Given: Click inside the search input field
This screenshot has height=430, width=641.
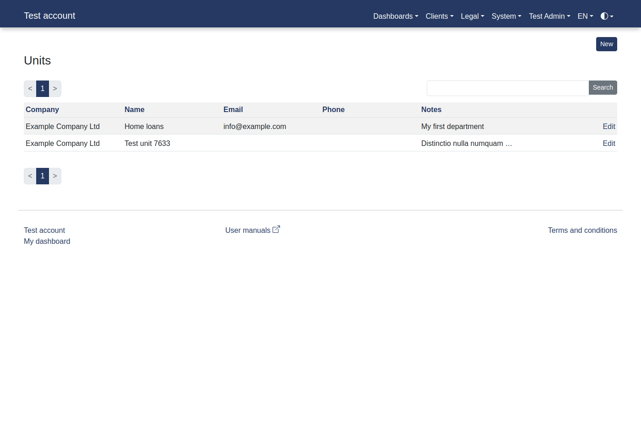Looking at the screenshot, I should tap(507, 88).
